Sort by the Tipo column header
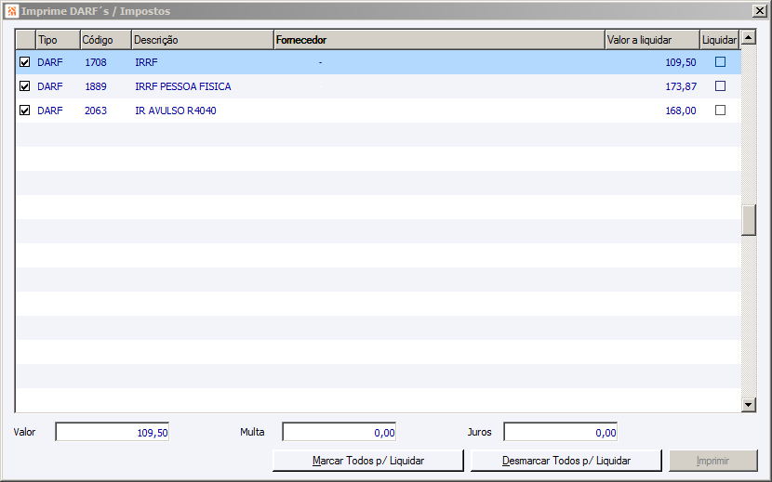The width and height of the screenshot is (772, 482). [x=58, y=40]
